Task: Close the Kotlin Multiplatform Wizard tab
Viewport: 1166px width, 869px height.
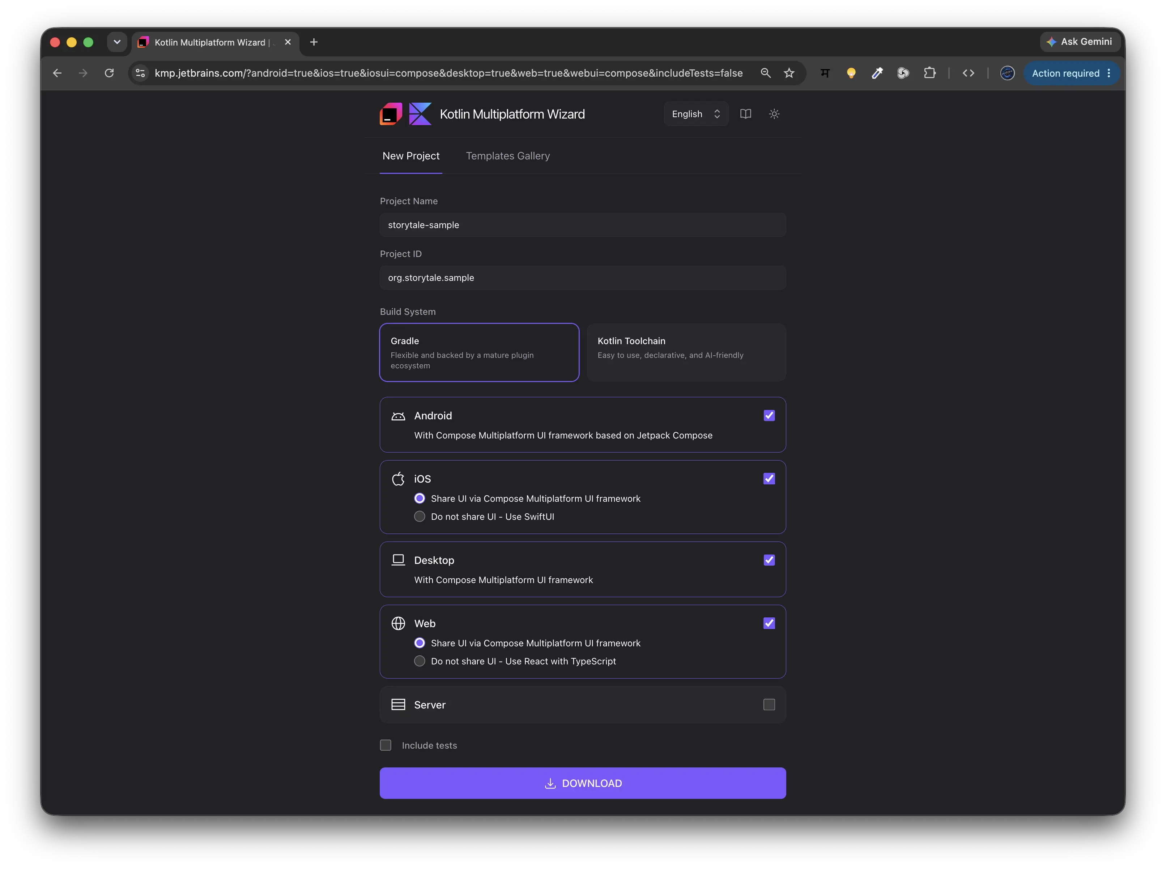Action: (x=287, y=42)
